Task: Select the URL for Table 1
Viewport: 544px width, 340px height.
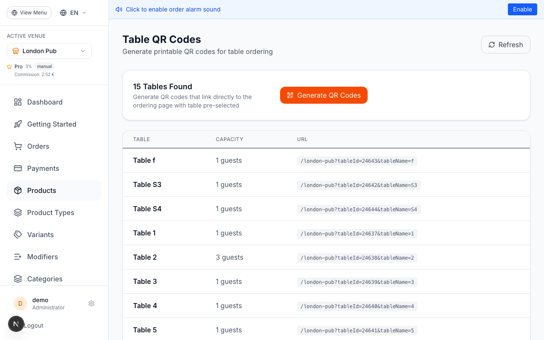Action: click(357, 233)
